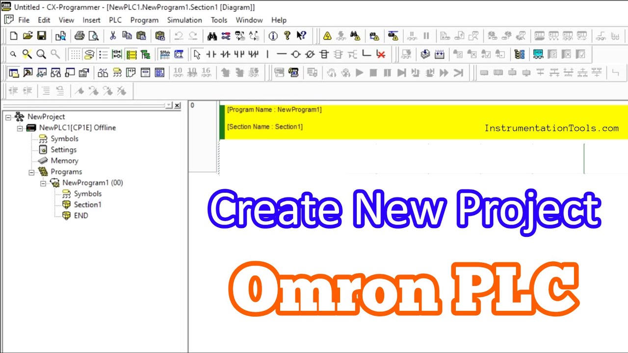
Task: Toggle the Output window hammer icon
Action: 27,73
